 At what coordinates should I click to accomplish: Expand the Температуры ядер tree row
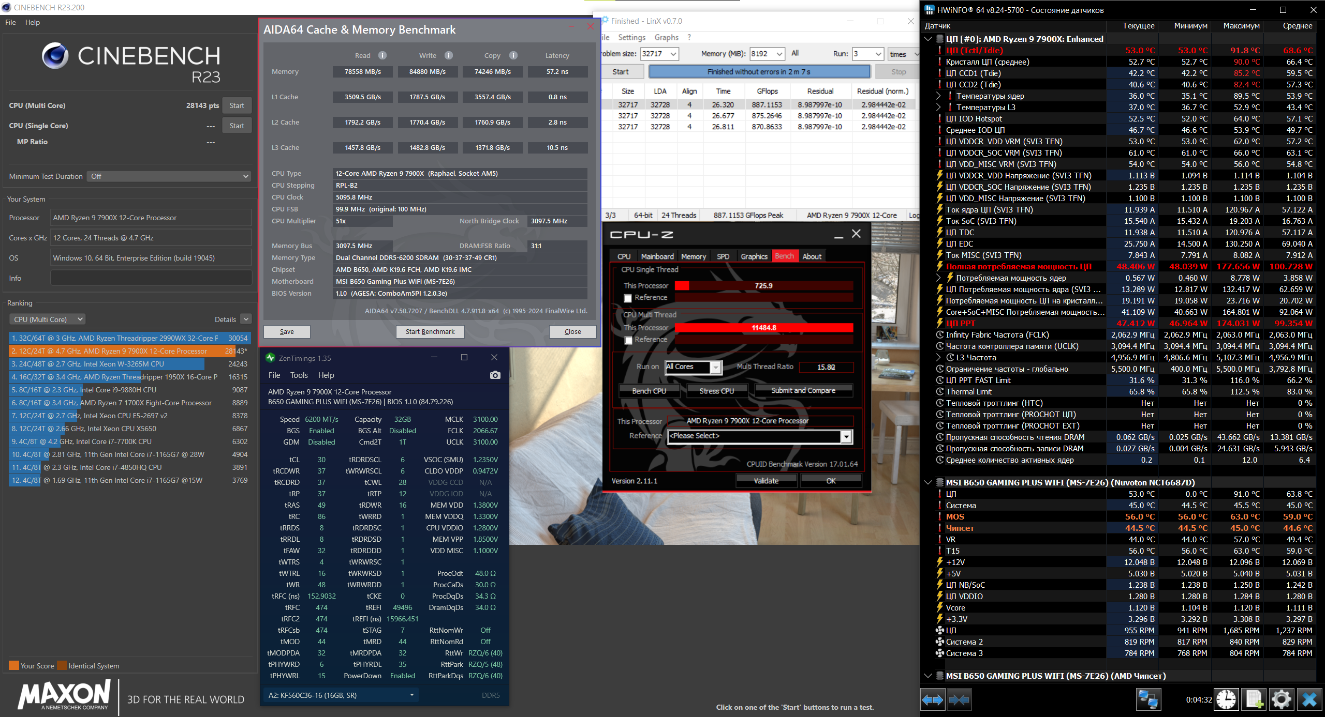[938, 96]
